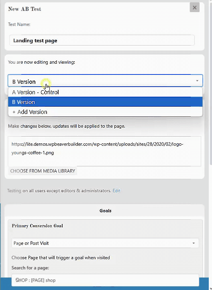Click the 'New AB Test' title
This screenshot has height=290, width=212.
pos(25,9)
